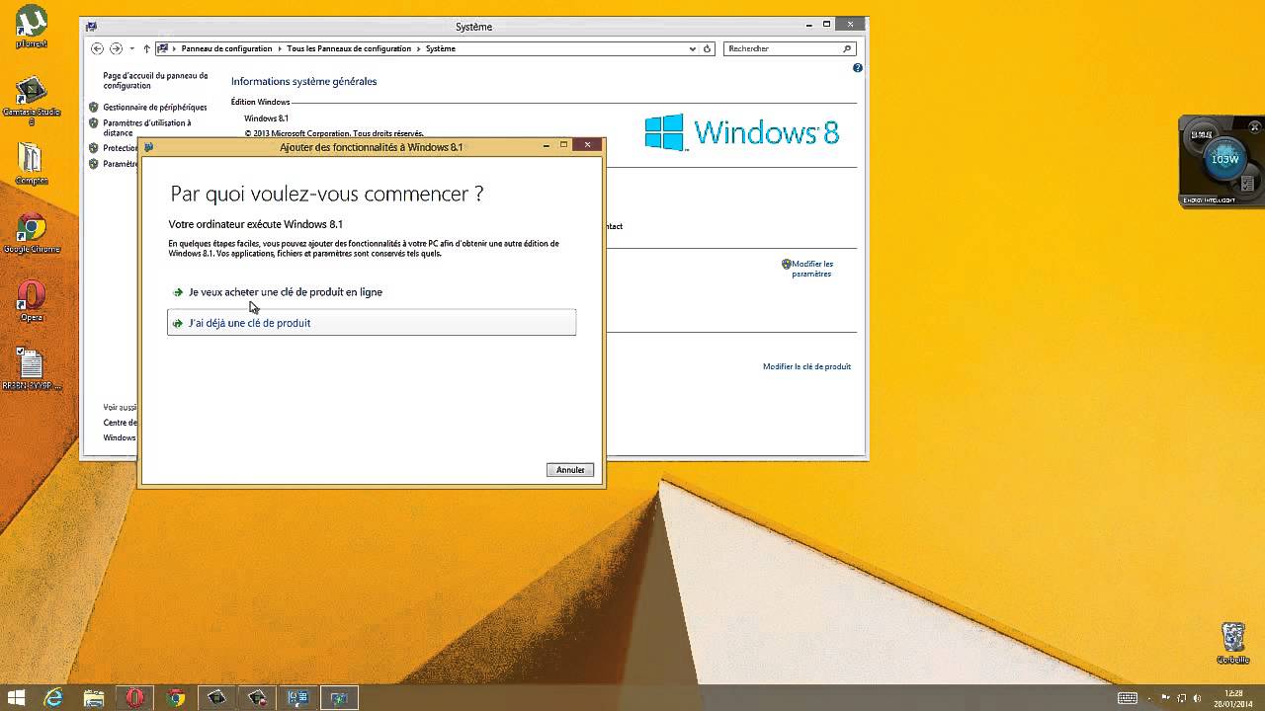
Task: Click the Windows Start button
Action: pyautogui.click(x=17, y=698)
